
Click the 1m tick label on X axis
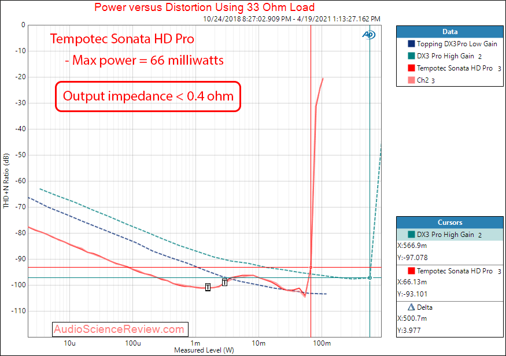(195, 343)
